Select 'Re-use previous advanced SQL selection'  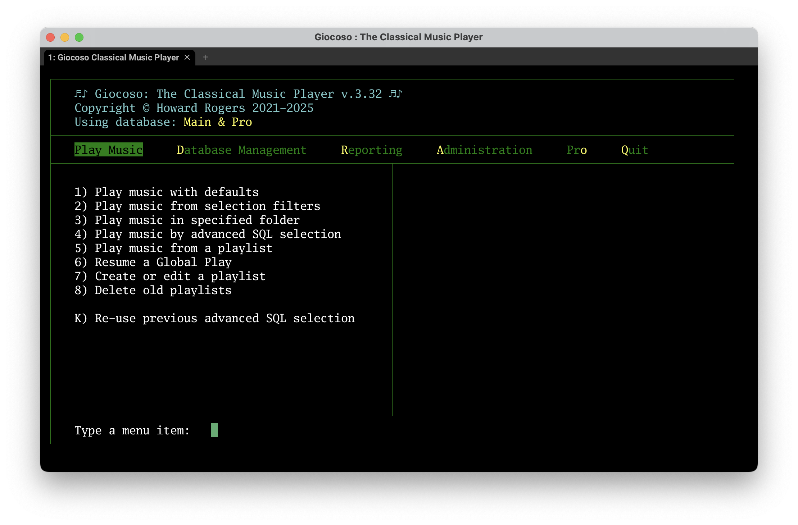(214, 318)
